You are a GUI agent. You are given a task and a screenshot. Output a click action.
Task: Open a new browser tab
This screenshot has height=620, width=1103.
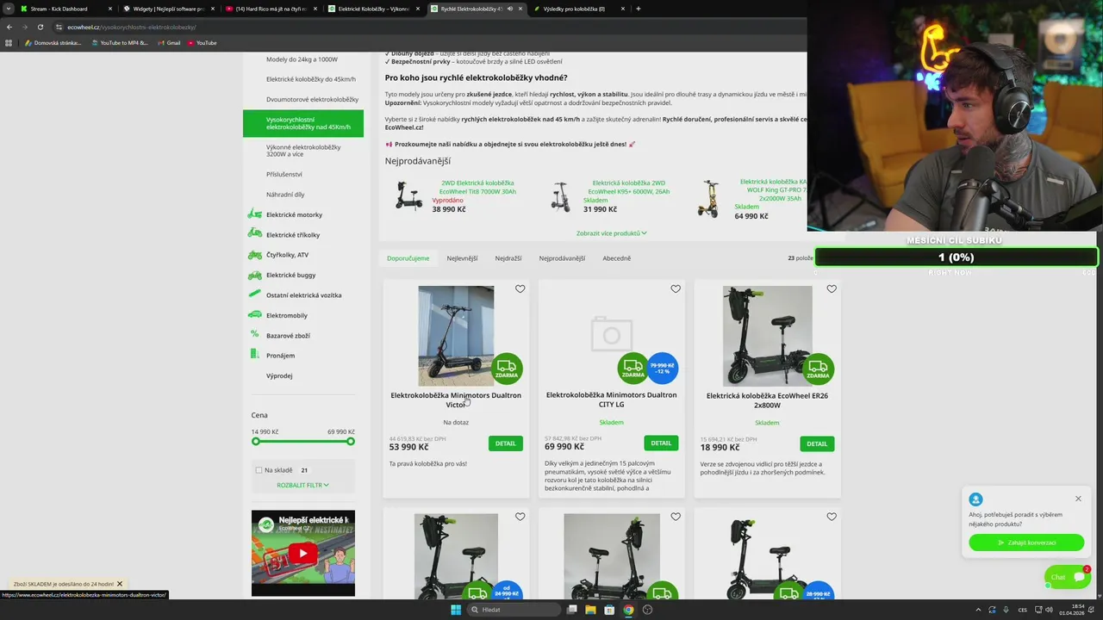pos(639,9)
